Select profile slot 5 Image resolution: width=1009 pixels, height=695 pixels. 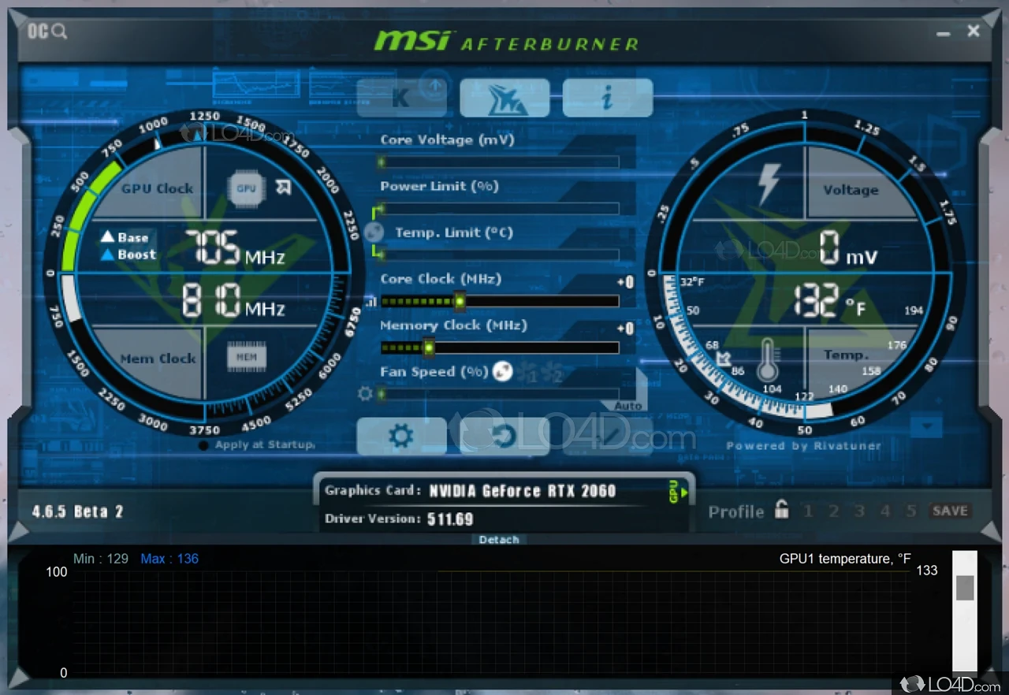click(911, 511)
